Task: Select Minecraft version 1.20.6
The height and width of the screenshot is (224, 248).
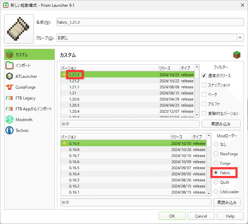Action: (x=128, y=99)
